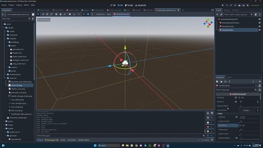Activate the Rotate mode tool
This screenshot has width=263, height=148.
point(47,14)
